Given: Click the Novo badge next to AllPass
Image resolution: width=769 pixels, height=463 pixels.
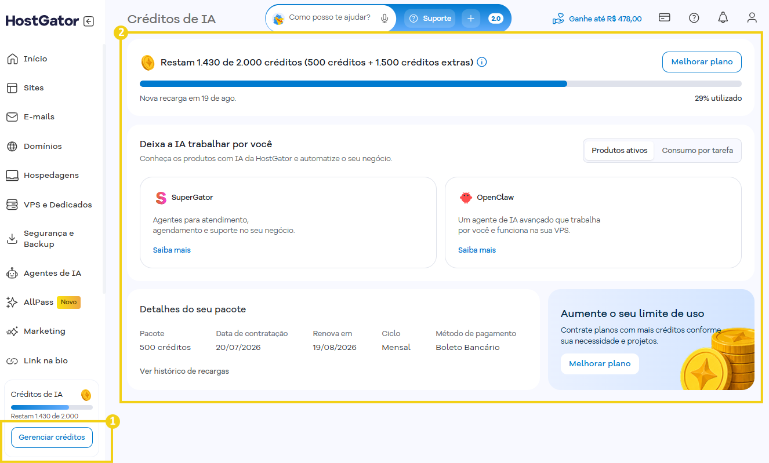Looking at the screenshot, I should point(68,302).
